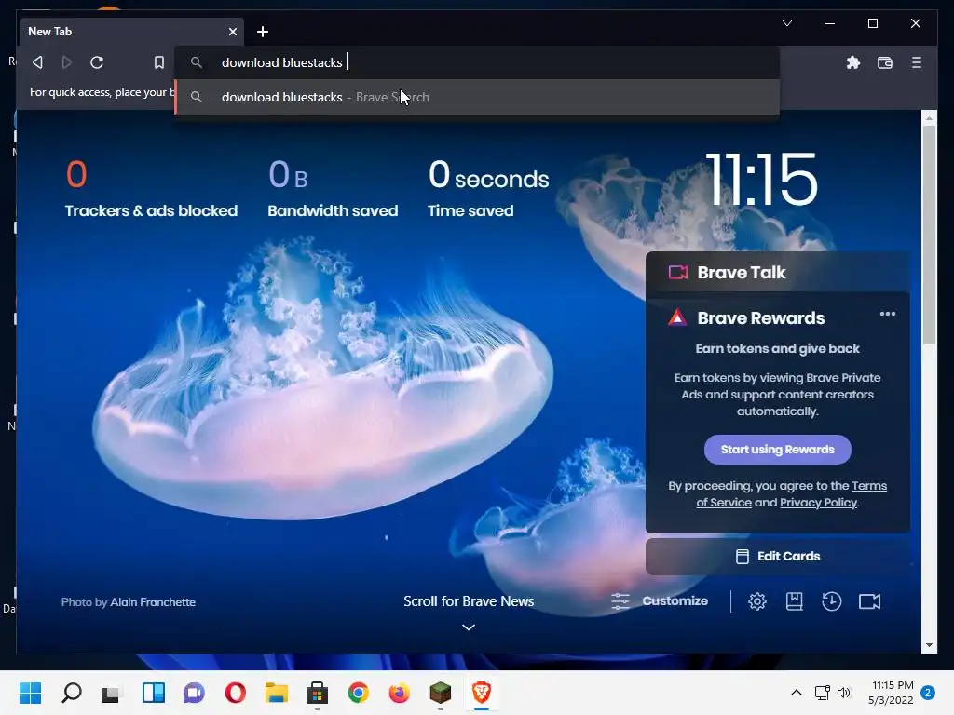Open the taskbar date and time
This screenshot has height=715, width=954.
[x=892, y=693]
